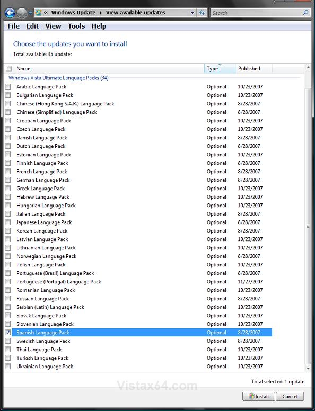Refresh the page with the refresh icon

(x=202, y=13)
